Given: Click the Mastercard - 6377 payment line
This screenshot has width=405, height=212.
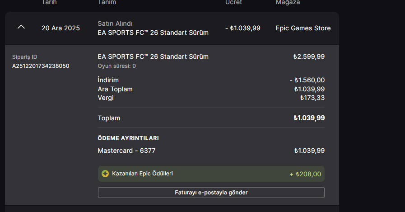Looking at the screenshot, I should click(126, 151).
